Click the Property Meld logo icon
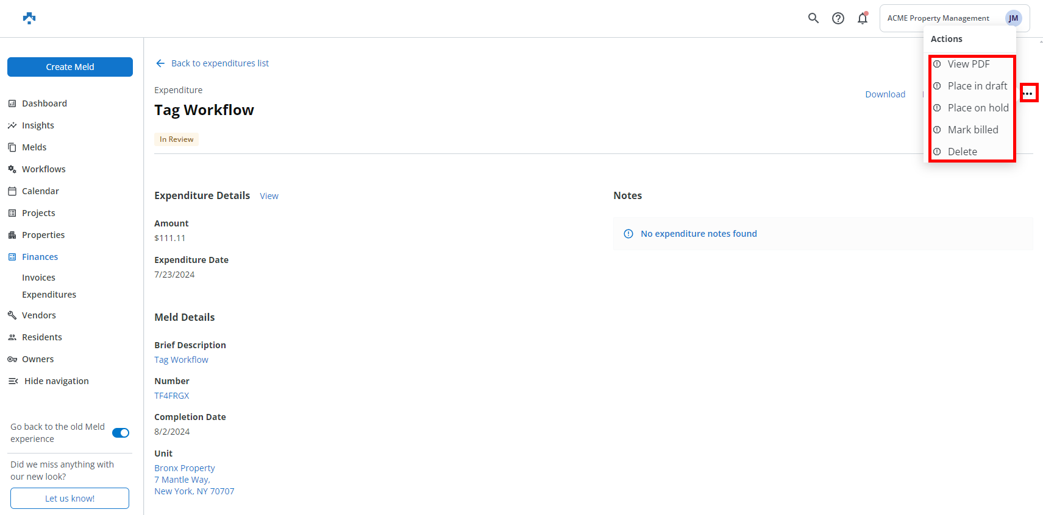 click(29, 18)
